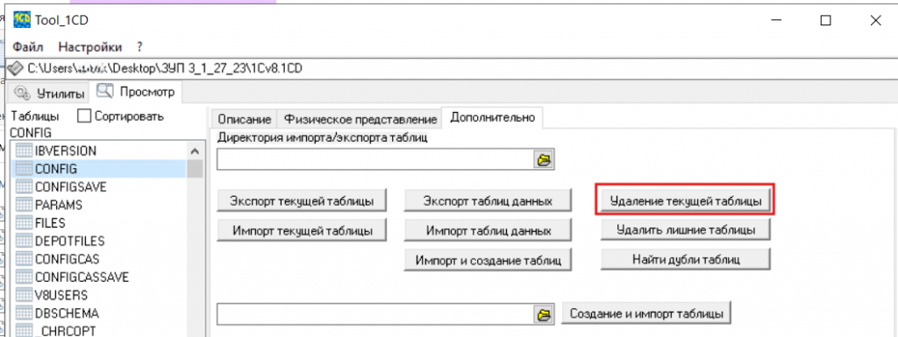Click the table icon of FILES row

(24, 222)
